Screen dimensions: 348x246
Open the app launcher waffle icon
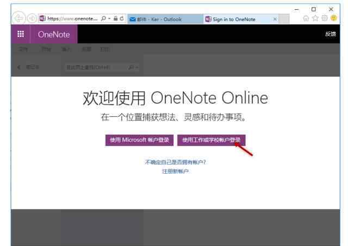point(21,34)
